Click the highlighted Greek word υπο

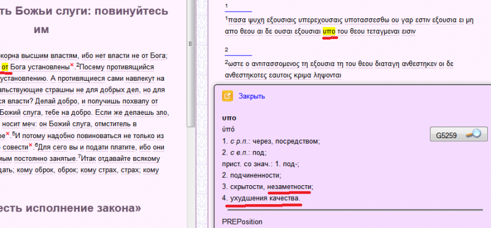(329, 32)
